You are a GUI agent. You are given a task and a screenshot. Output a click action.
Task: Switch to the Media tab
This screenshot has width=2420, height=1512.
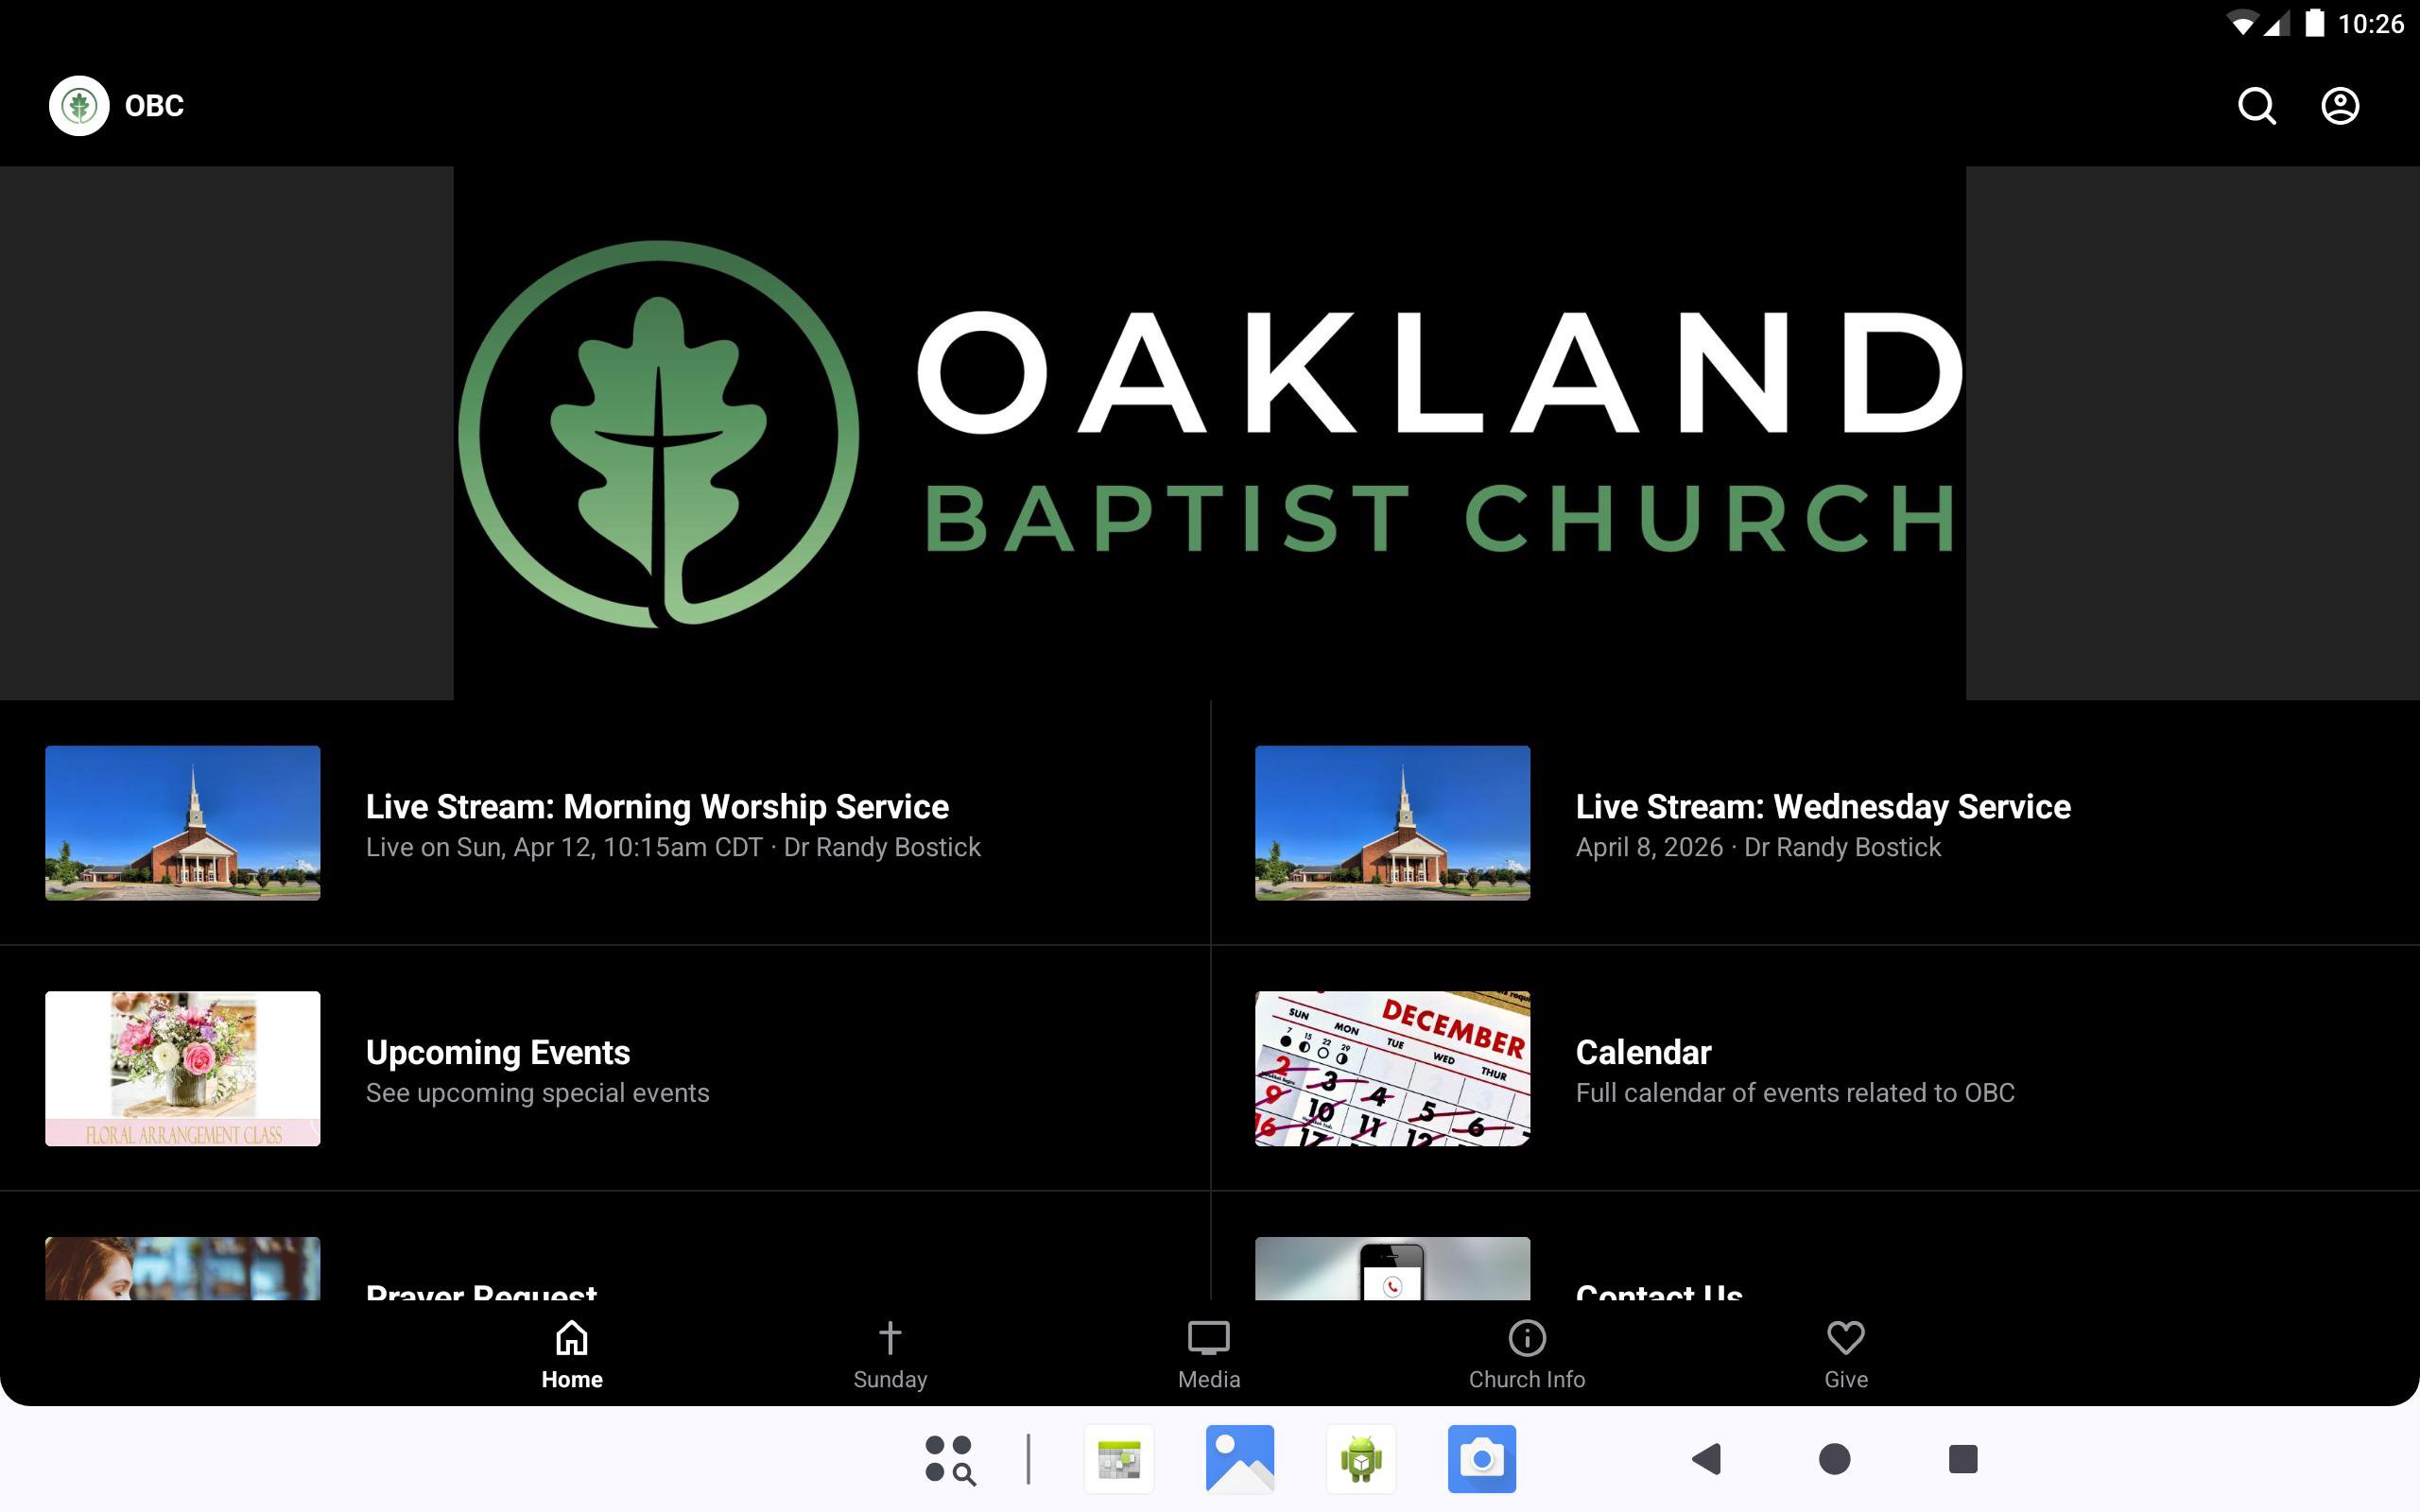pos(1208,1354)
